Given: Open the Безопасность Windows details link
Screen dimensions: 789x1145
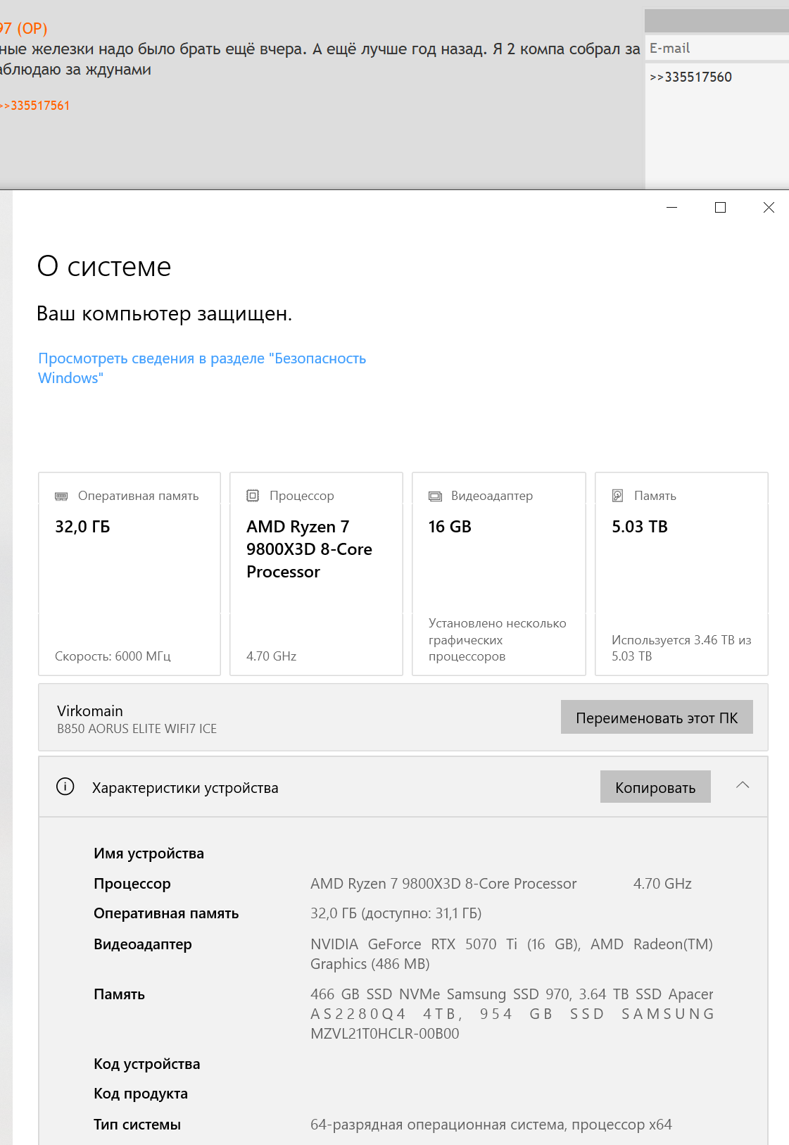Looking at the screenshot, I should 202,368.
